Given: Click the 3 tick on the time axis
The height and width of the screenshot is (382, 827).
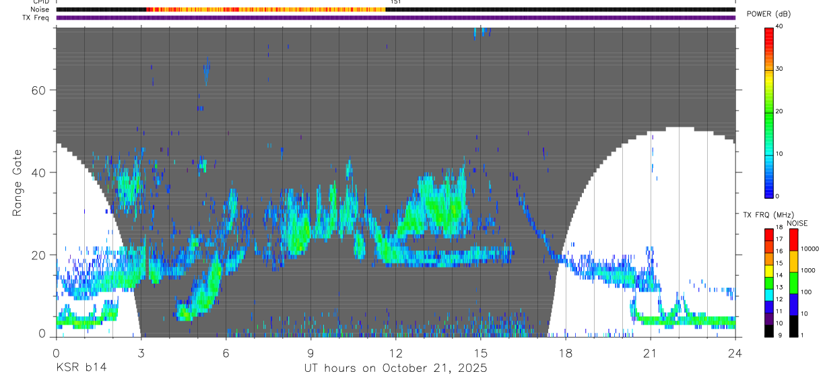Looking at the screenshot, I should tap(141, 352).
